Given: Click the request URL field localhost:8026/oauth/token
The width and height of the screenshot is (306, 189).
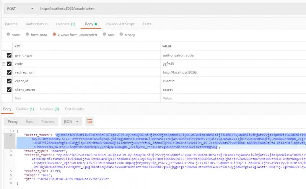Looking at the screenshot, I should point(171,9).
